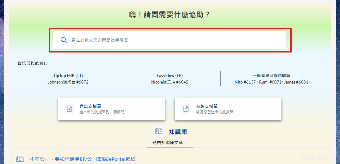Image resolution: width=340 pixels, height=164 pixels.
Task: Click the EasyFlow (EF) contact heading
Action: (170, 75)
